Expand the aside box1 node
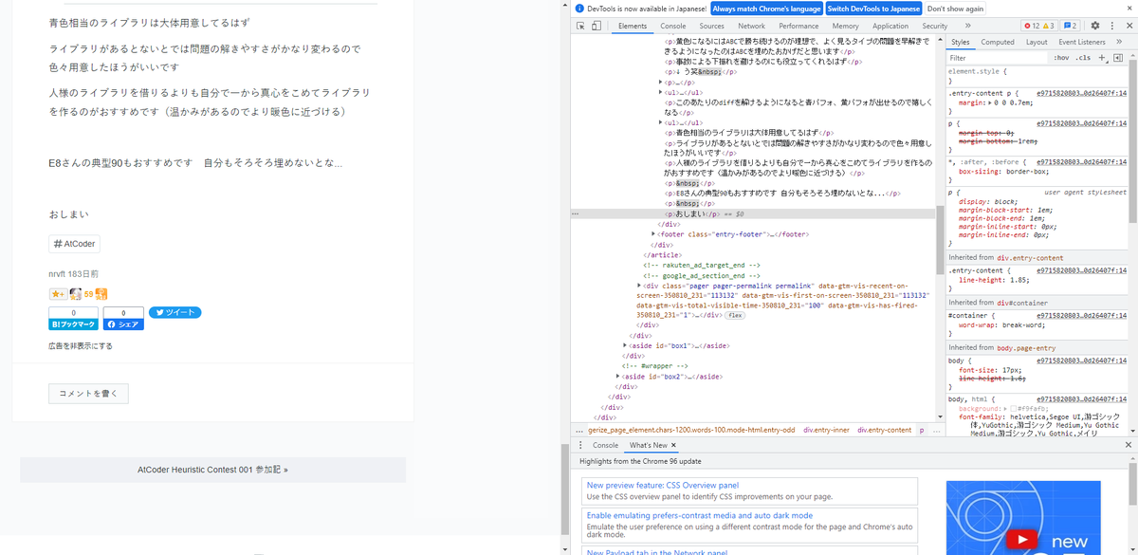 tap(625, 345)
